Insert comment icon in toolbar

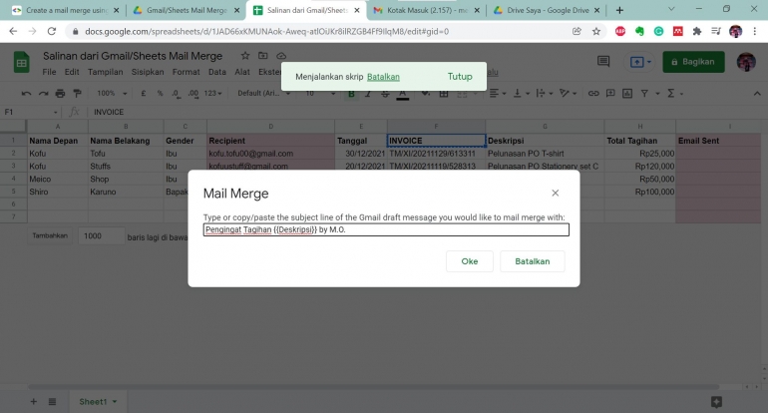(x=610, y=93)
